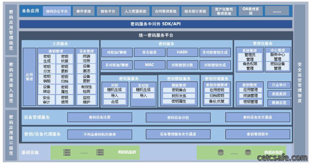
Task: Select the 密码设备安全通道 box
Action: point(258,117)
